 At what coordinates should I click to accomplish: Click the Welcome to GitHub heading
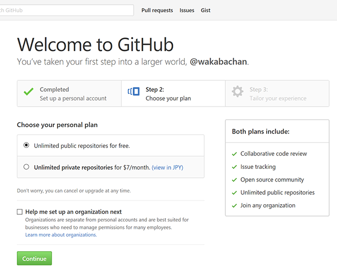[95, 44]
